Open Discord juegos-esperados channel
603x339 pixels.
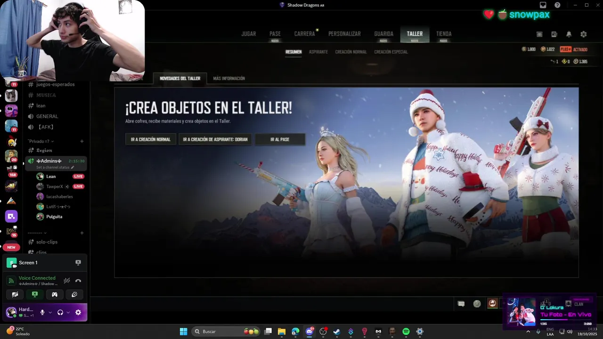pos(56,84)
